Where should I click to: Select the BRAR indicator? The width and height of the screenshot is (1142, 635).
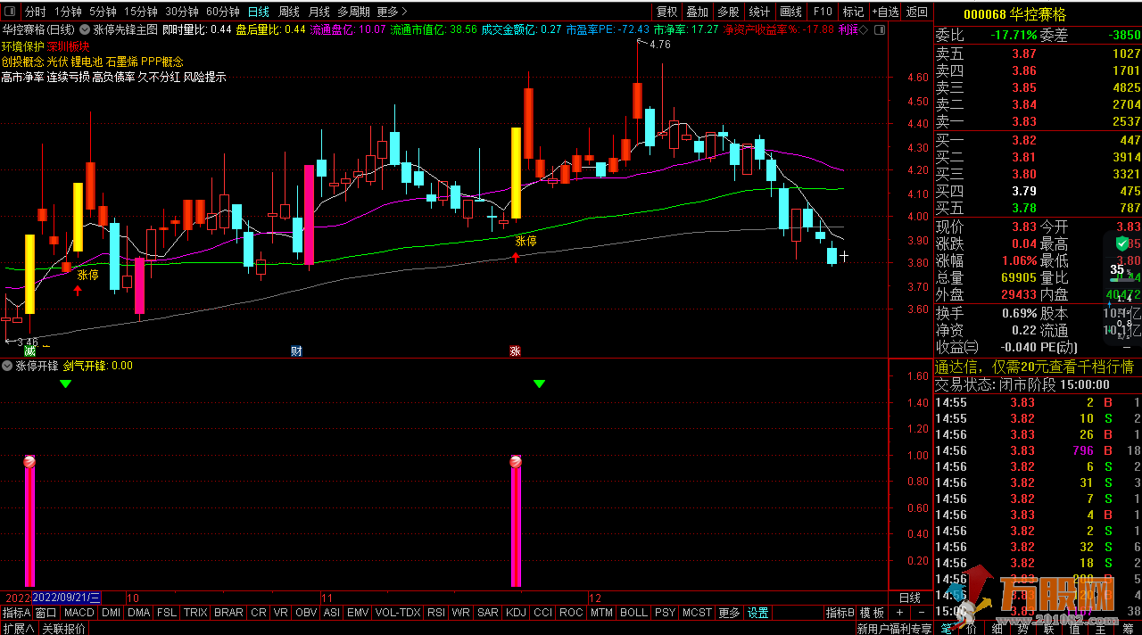pos(228,613)
